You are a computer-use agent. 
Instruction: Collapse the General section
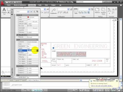coord(37,15)
